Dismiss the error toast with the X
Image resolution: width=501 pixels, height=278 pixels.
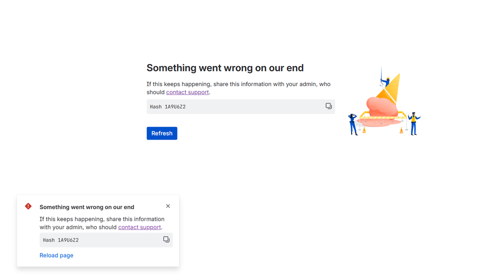click(168, 206)
